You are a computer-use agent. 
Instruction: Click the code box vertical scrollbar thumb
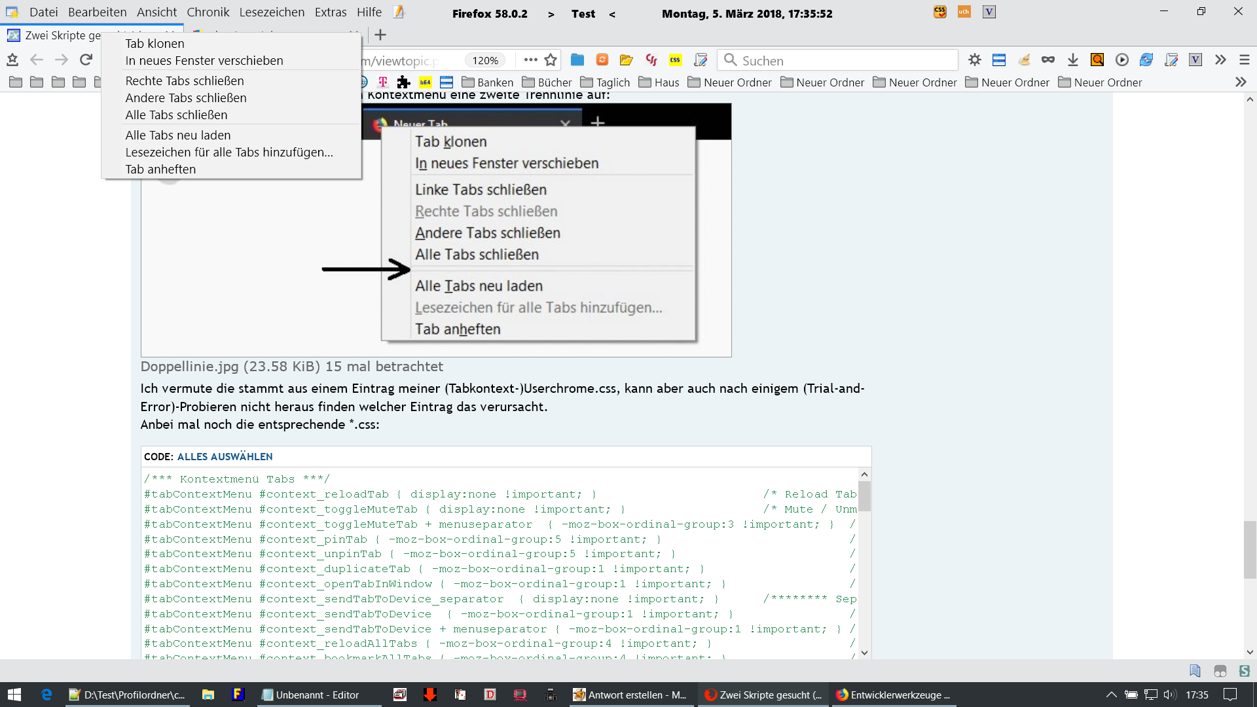point(864,496)
